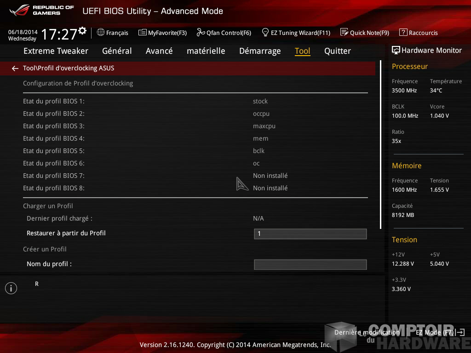Select the Nom du profil label
471x353 pixels.
tap(49, 264)
